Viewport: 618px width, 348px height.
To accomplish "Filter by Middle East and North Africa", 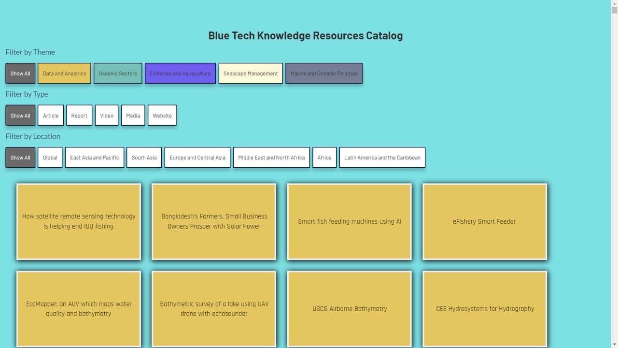I will click(271, 158).
